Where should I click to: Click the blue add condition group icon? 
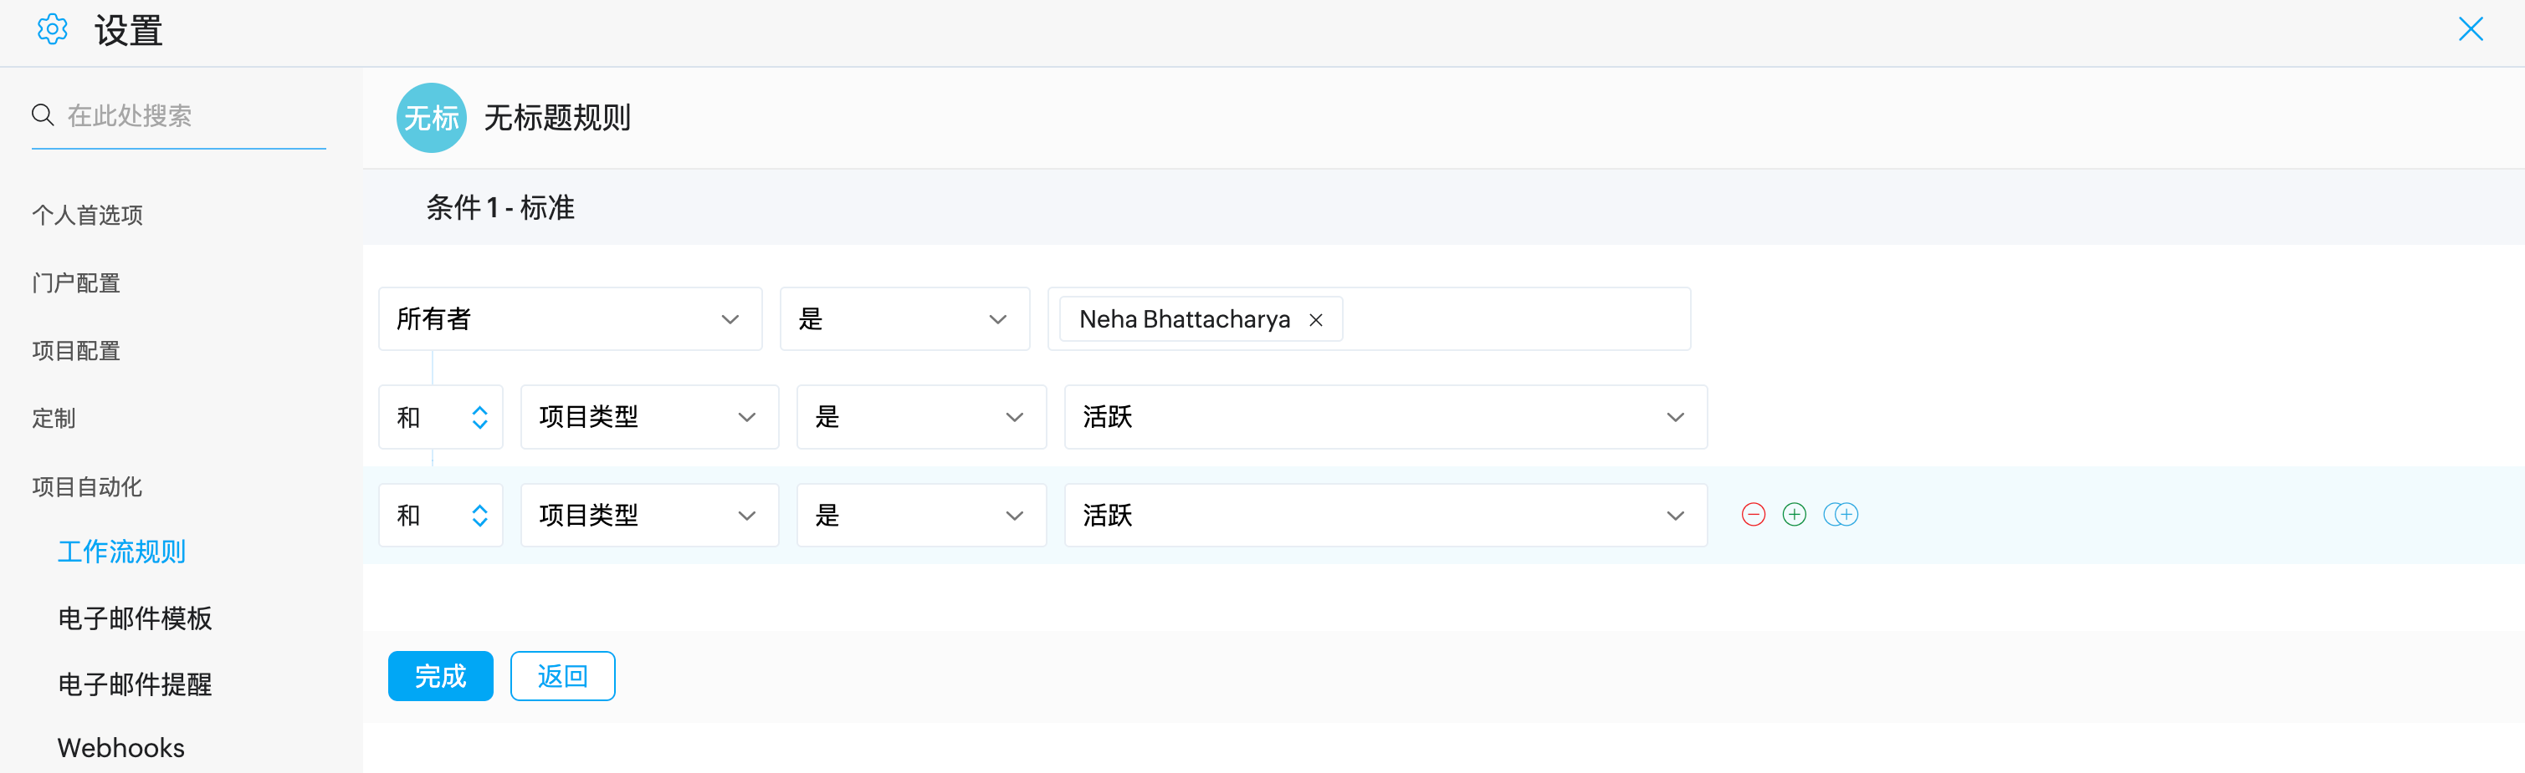1840,515
